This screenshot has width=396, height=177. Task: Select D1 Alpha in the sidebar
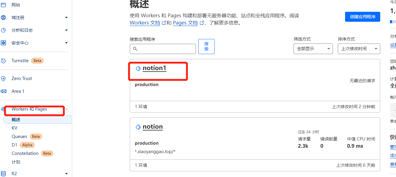23,145
